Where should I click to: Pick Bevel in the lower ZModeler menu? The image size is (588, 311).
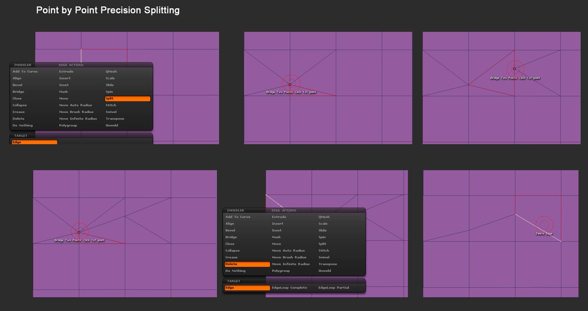point(230,230)
